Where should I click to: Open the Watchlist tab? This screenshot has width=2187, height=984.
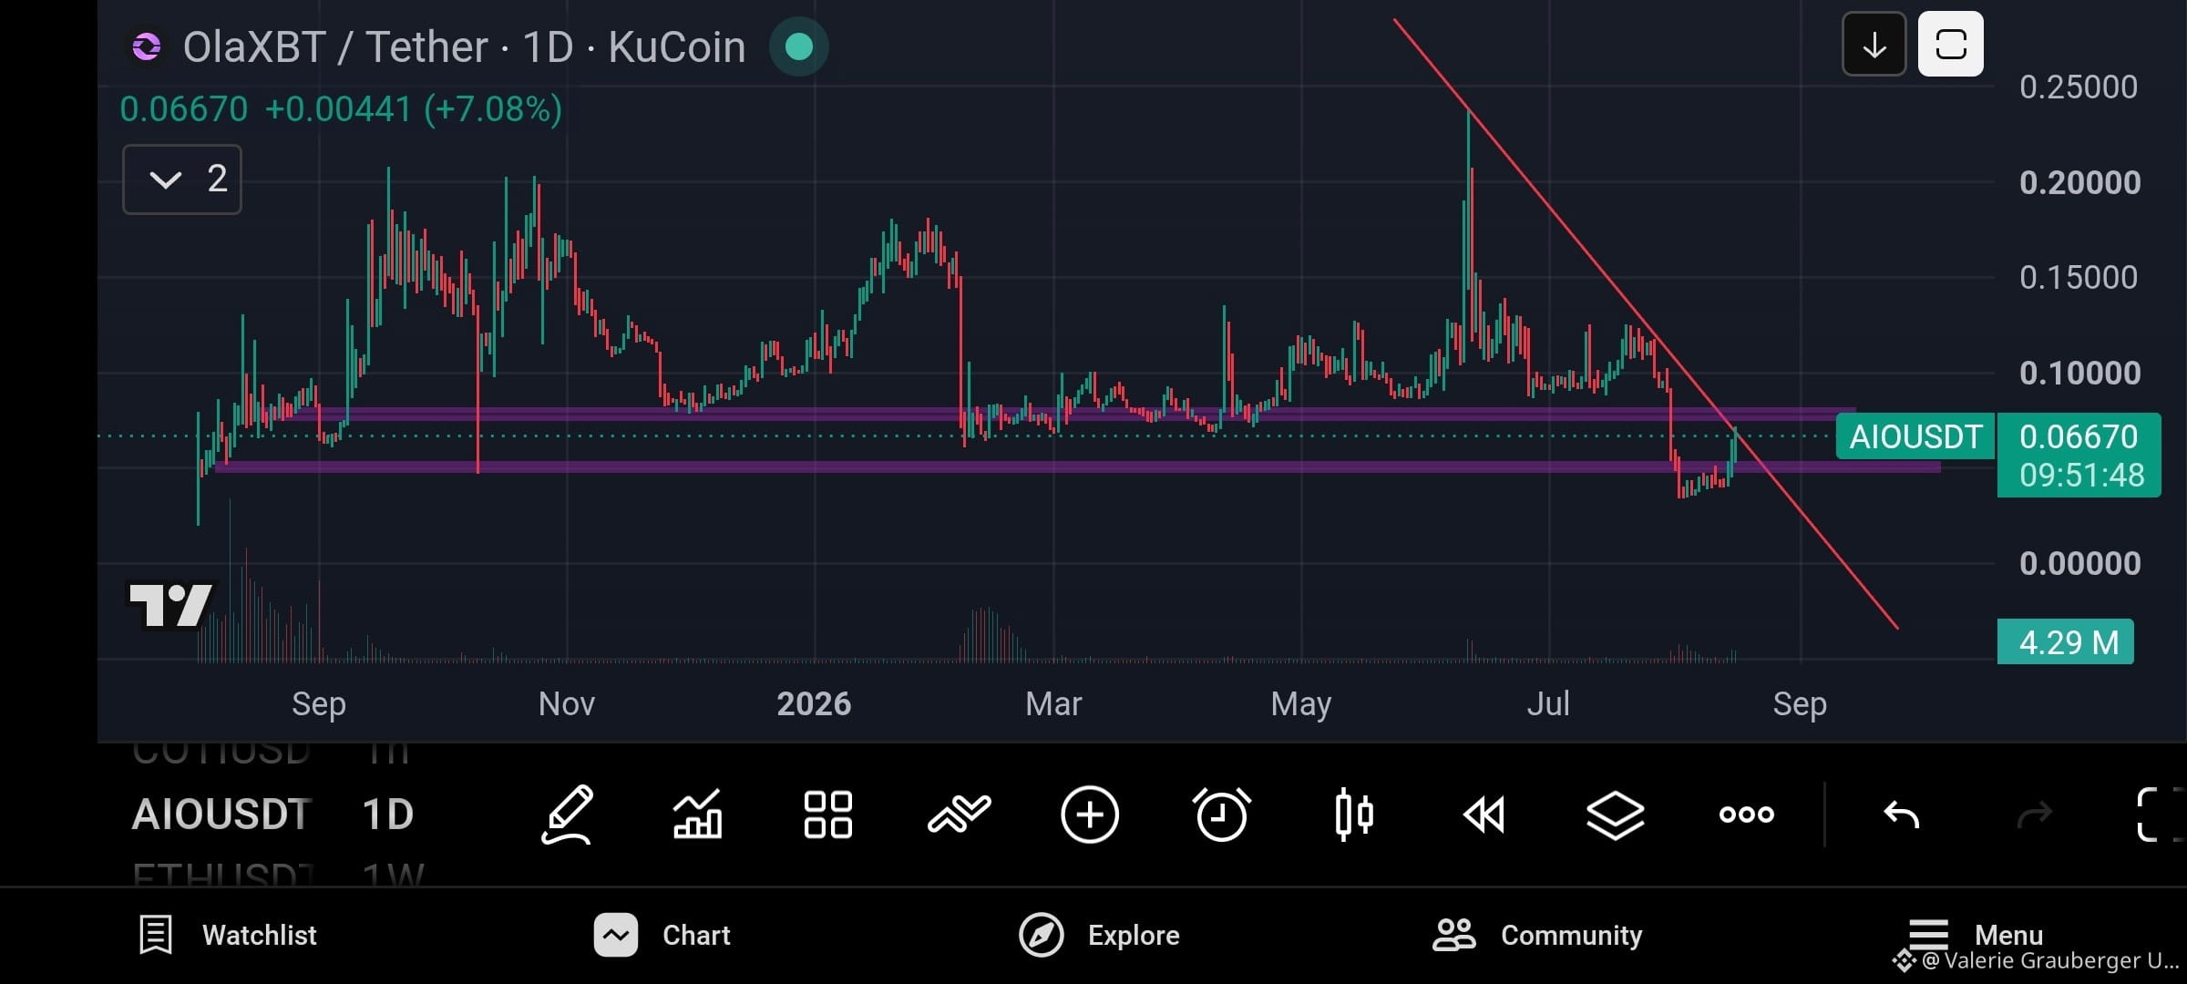pyautogui.click(x=227, y=935)
